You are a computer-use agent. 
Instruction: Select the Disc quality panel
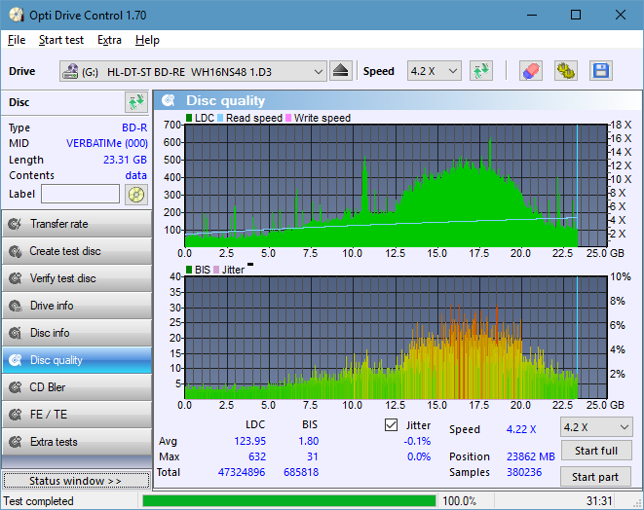77,360
